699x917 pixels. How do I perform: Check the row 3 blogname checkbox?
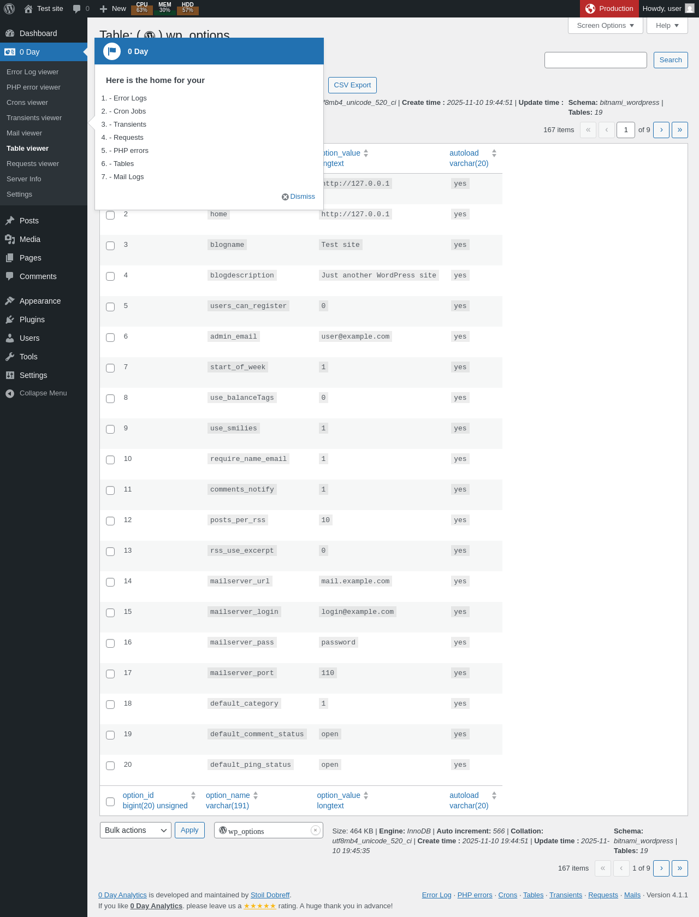click(x=110, y=246)
